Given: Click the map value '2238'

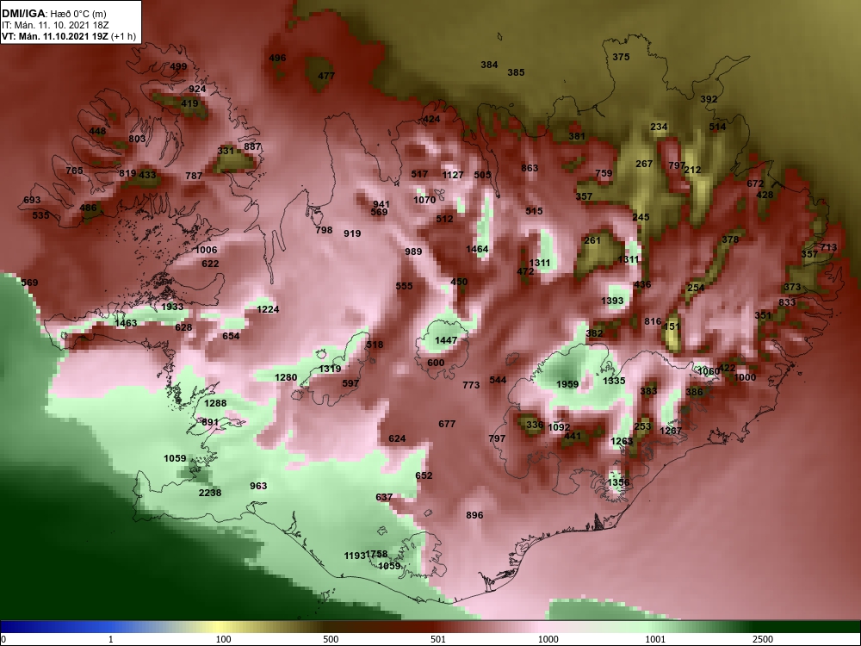Looking at the screenshot, I should click(210, 493).
